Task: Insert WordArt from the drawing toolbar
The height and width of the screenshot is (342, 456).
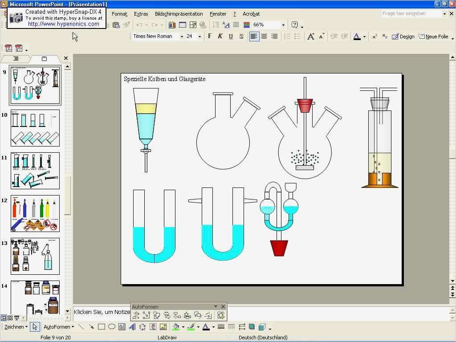Action: pos(132,327)
